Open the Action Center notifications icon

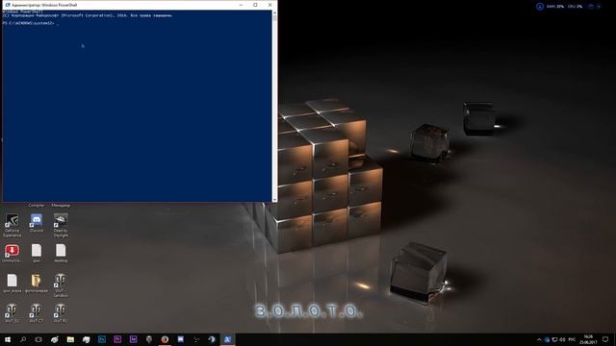tap(605, 339)
